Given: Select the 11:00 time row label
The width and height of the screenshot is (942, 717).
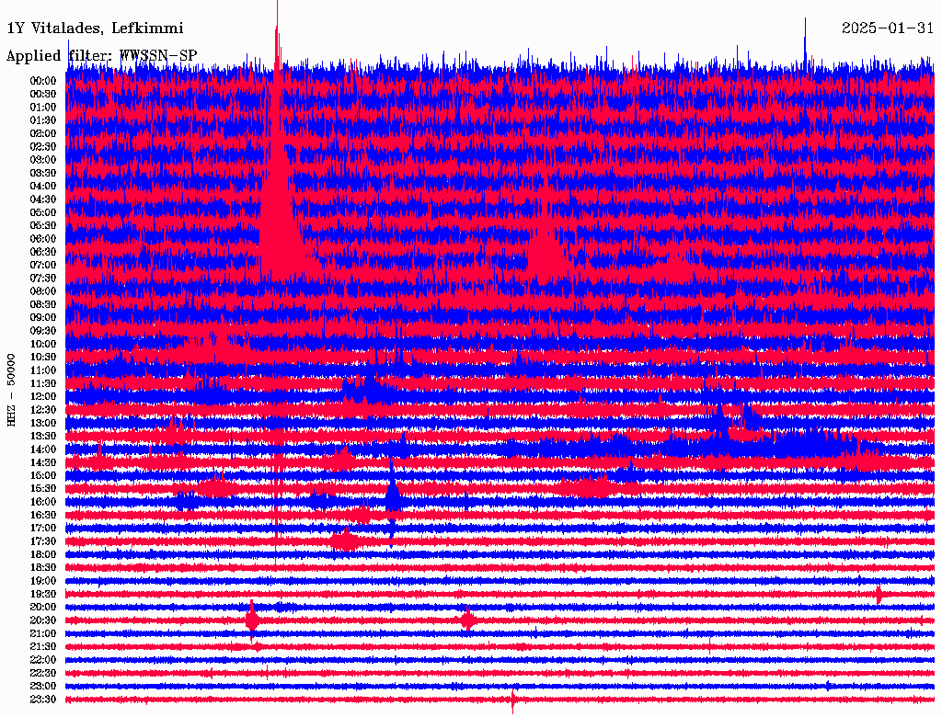Looking at the screenshot, I should coord(43,370).
